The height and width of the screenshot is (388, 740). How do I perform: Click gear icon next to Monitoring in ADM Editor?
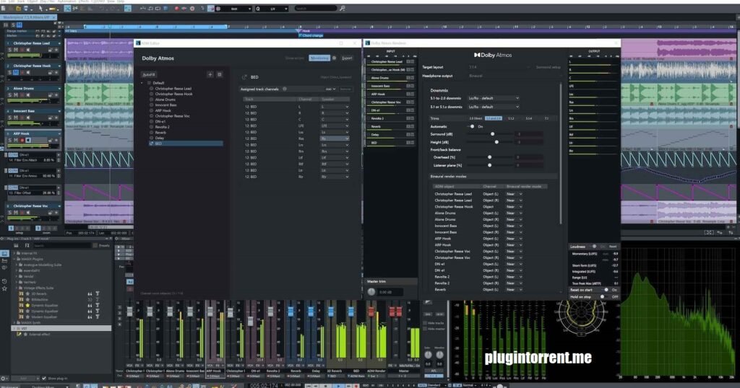(334, 58)
